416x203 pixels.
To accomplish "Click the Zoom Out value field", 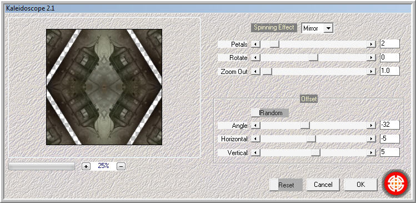I will [390, 71].
